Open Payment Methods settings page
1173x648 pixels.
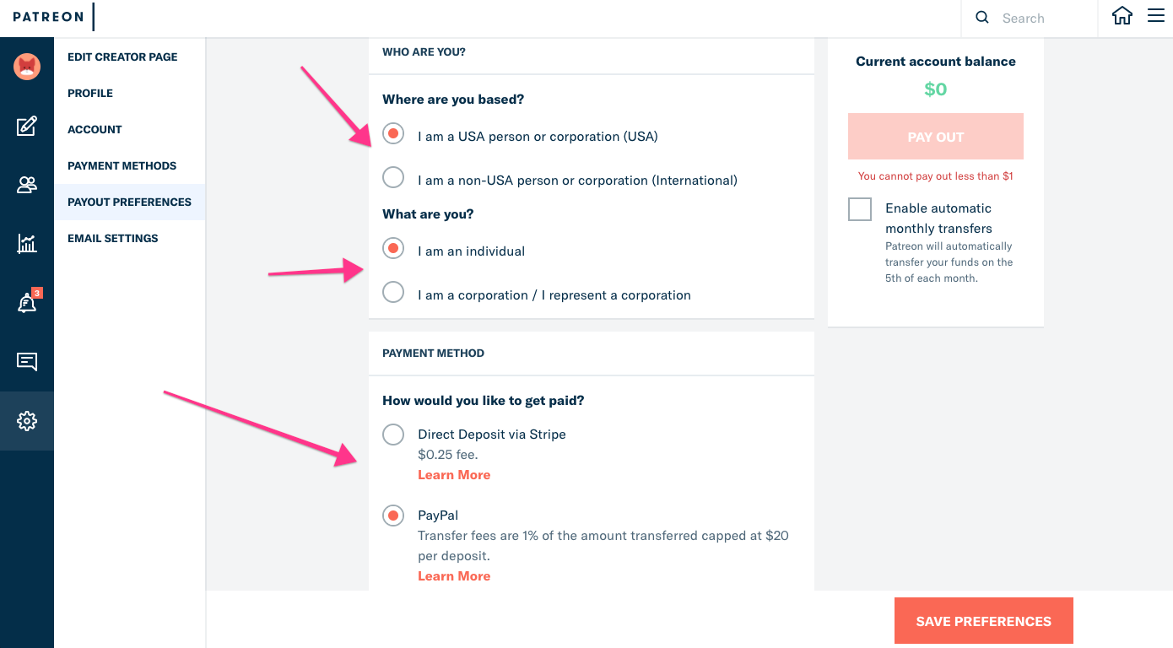[x=122, y=166]
